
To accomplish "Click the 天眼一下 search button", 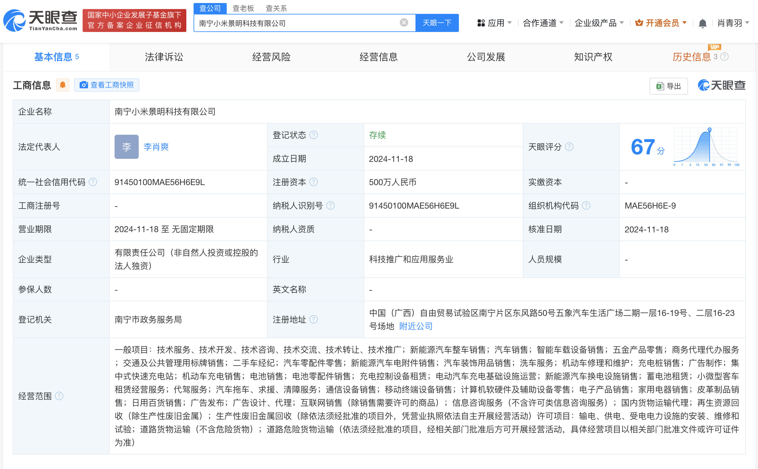I will [437, 23].
